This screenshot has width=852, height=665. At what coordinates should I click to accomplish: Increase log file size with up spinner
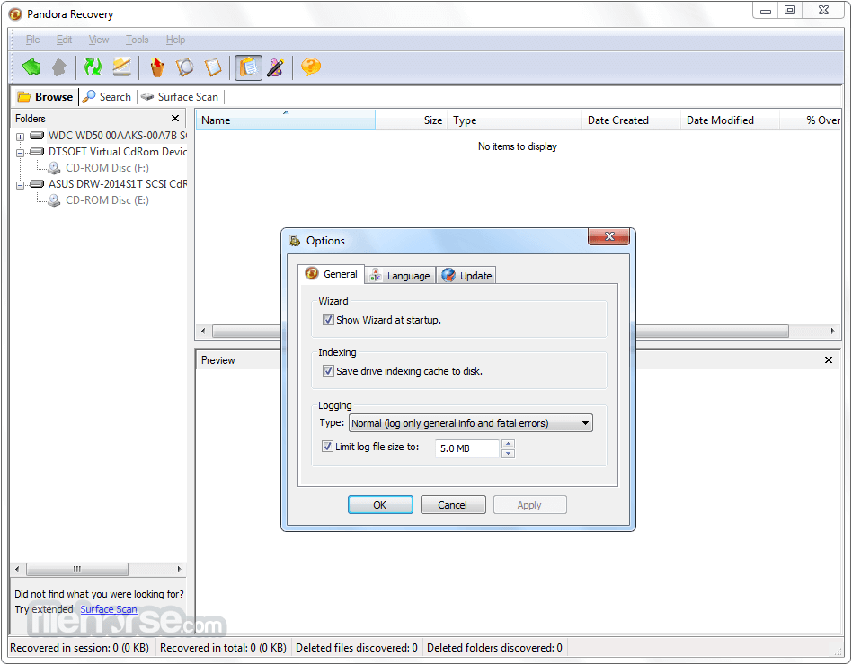[x=508, y=444]
